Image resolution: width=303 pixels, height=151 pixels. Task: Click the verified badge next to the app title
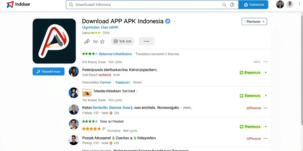[x=168, y=21]
